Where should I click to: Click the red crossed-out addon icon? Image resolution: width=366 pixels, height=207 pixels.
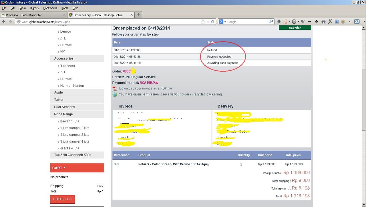pyautogui.click(x=285, y=21)
